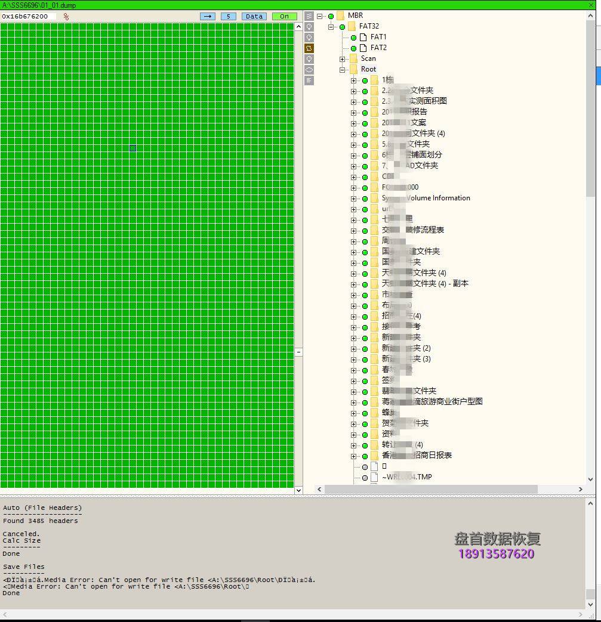Collapse the FAT32 tree node
Image resolution: width=601 pixels, height=622 pixels.
pyautogui.click(x=331, y=27)
